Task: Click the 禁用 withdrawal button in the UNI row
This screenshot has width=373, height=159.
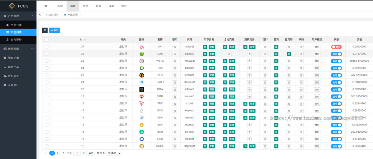Action: point(317,47)
